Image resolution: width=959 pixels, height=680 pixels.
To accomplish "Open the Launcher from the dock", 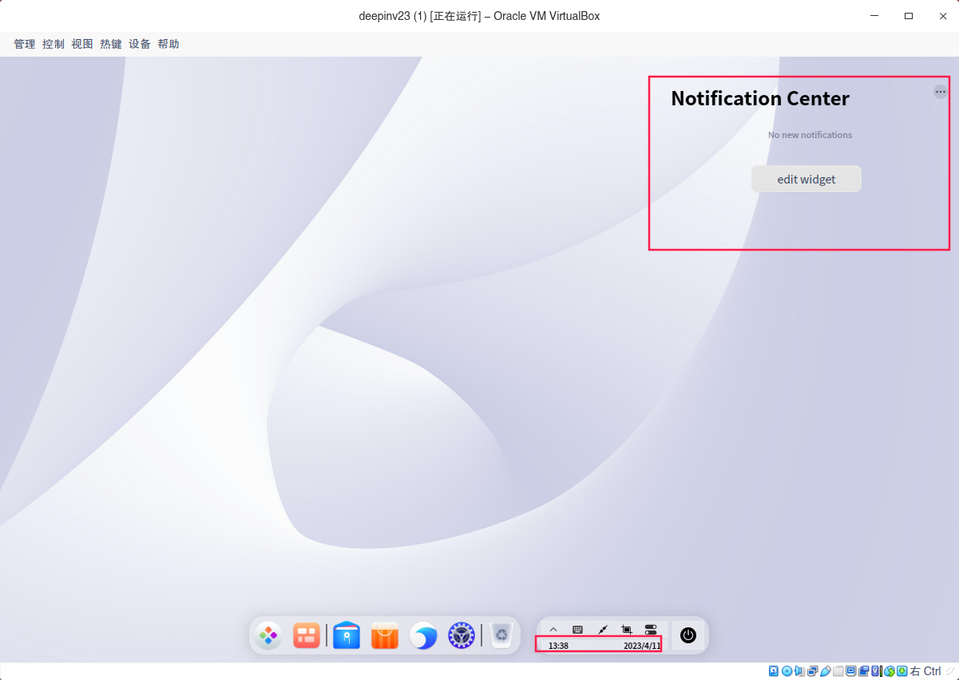I will click(x=268, y=635).
